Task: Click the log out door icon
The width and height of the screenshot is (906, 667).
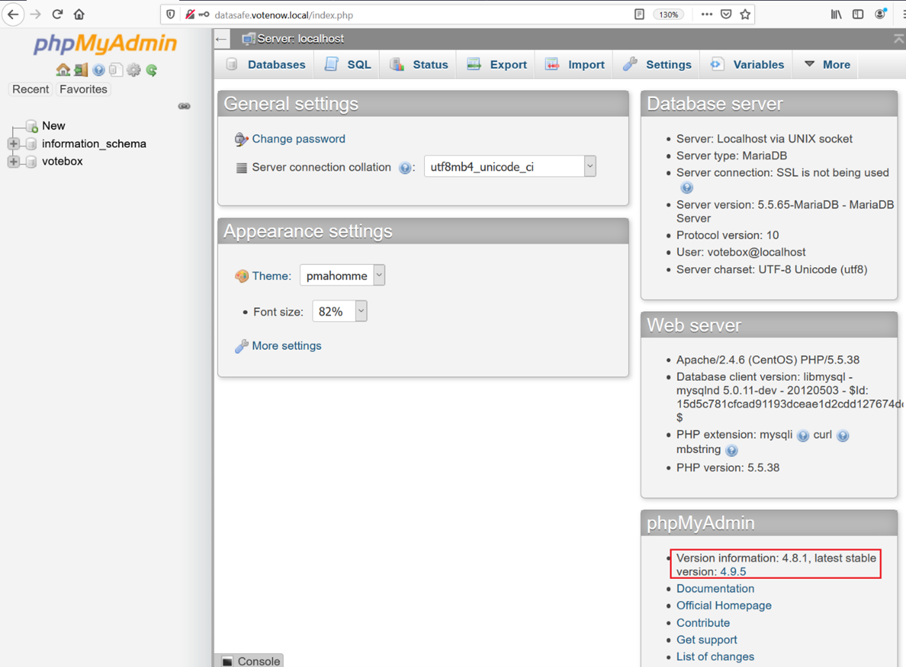Action: pyautogui.click(x=81, y=70)
